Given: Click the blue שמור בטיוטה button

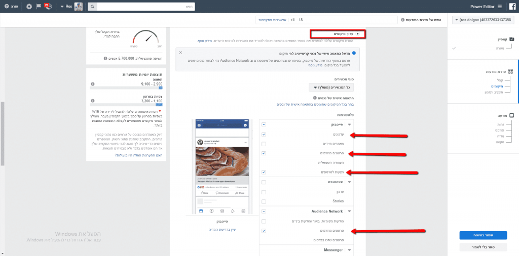Looking at the screenshot, I should click(x=483, y=235).
